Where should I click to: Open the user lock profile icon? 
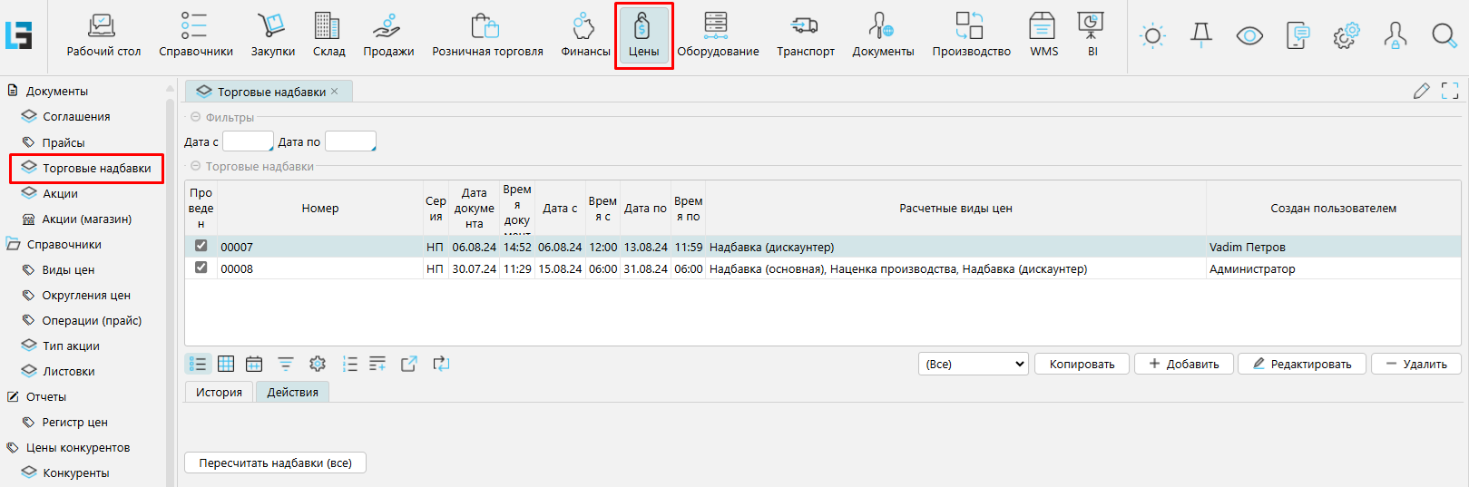pos(1395,35)
